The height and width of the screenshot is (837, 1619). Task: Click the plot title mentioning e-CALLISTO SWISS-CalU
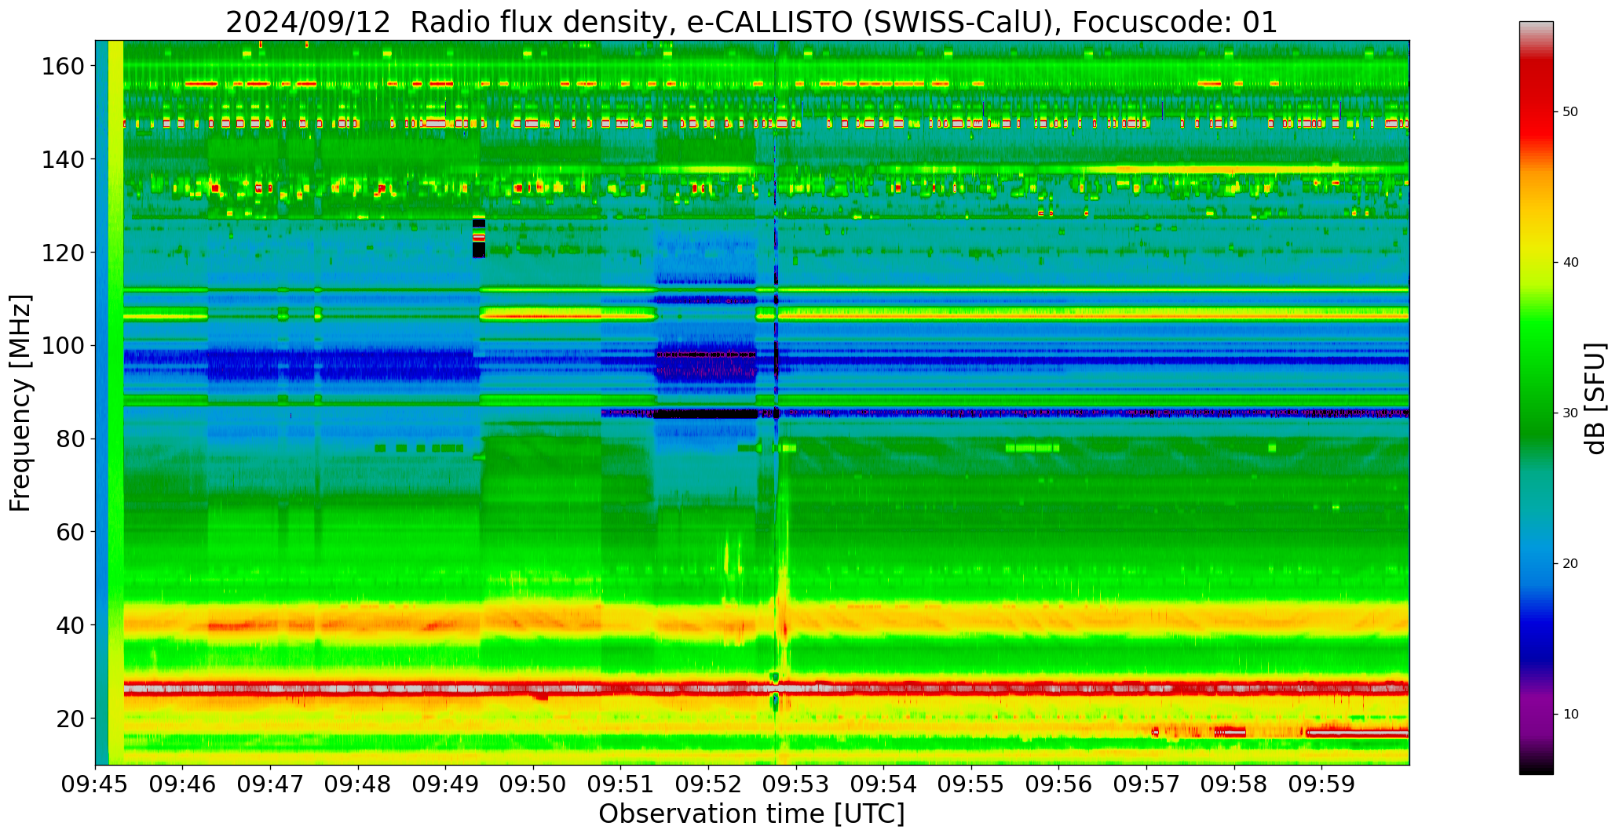751,22
